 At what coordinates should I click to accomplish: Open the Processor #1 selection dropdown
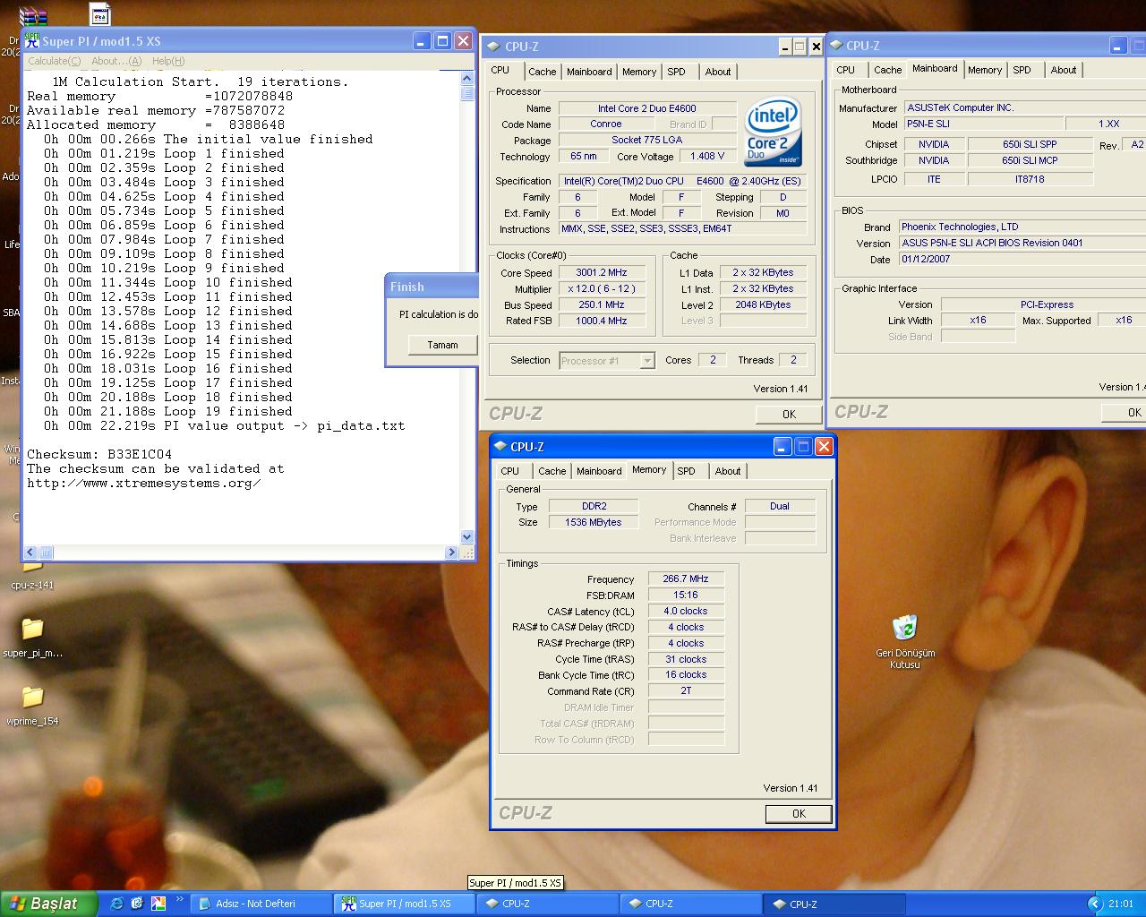pos(607,360)
